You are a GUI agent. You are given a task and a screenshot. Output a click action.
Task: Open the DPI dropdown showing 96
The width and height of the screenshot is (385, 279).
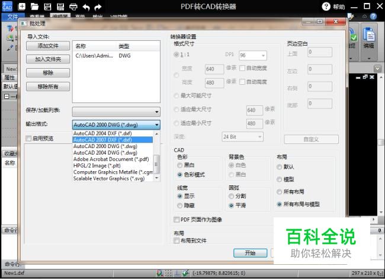(x=253, y=55)
